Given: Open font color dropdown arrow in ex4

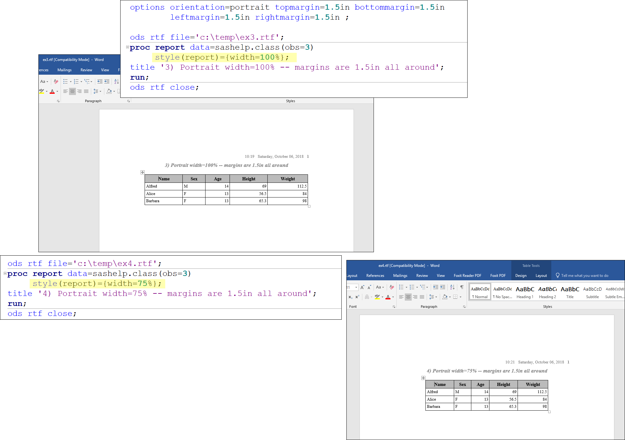Looking at the screenshot, I should tap(393, 297).
